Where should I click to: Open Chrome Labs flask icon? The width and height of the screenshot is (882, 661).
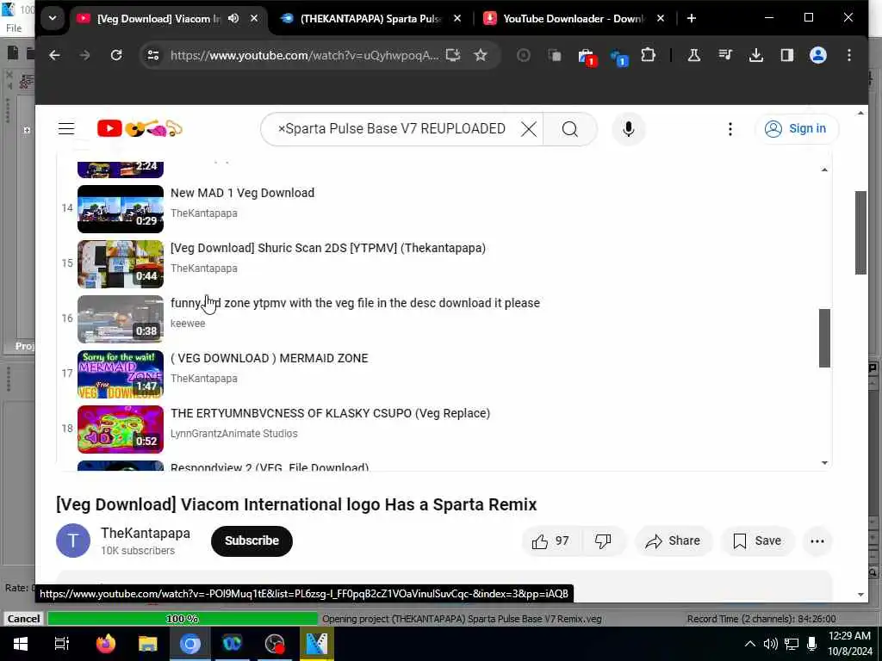694,55
